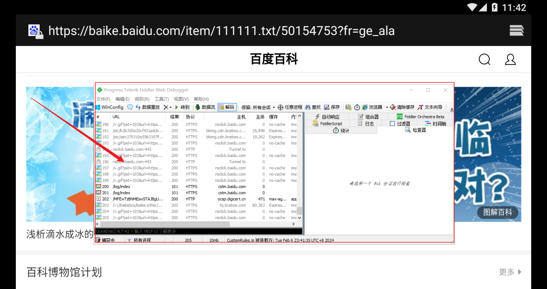Image resolution: width=547 pixels, height=289 pixels.
Task: Click the Baidu secure site icon
Action: pos(35,31)
